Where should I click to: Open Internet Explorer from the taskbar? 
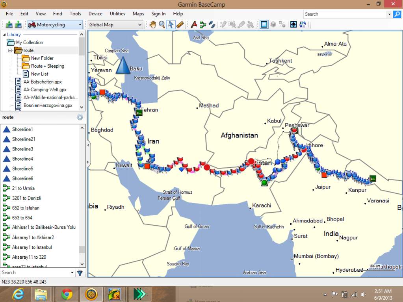click(17, 294)
